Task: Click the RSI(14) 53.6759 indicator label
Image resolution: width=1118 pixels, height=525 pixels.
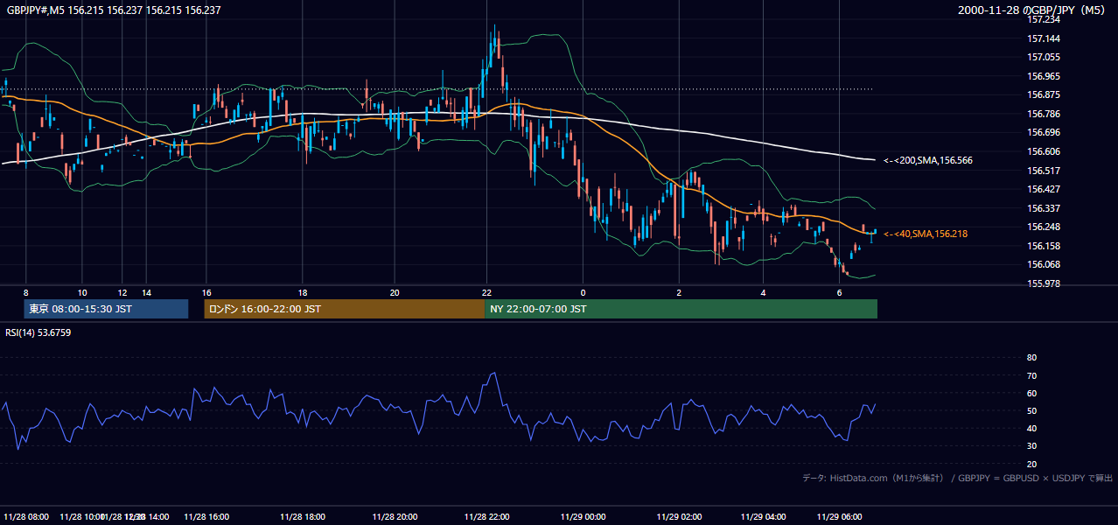Action: point(38,332)
